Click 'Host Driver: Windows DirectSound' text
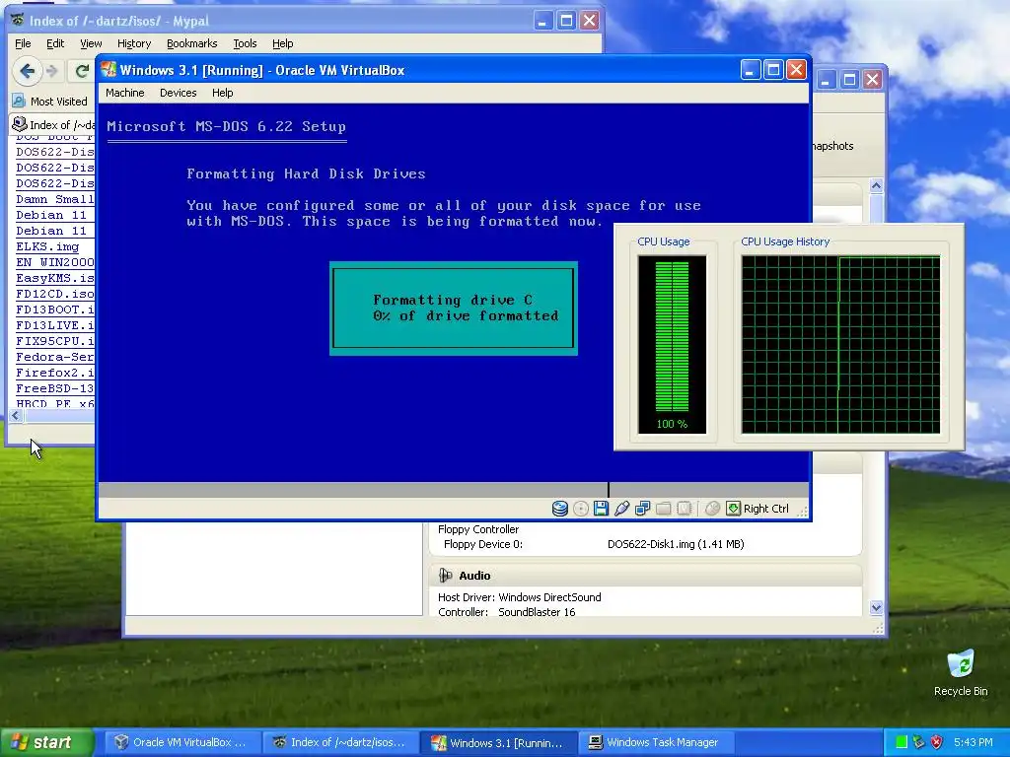Viewport: 1010px width, 757px height. [x=519, y=597]
